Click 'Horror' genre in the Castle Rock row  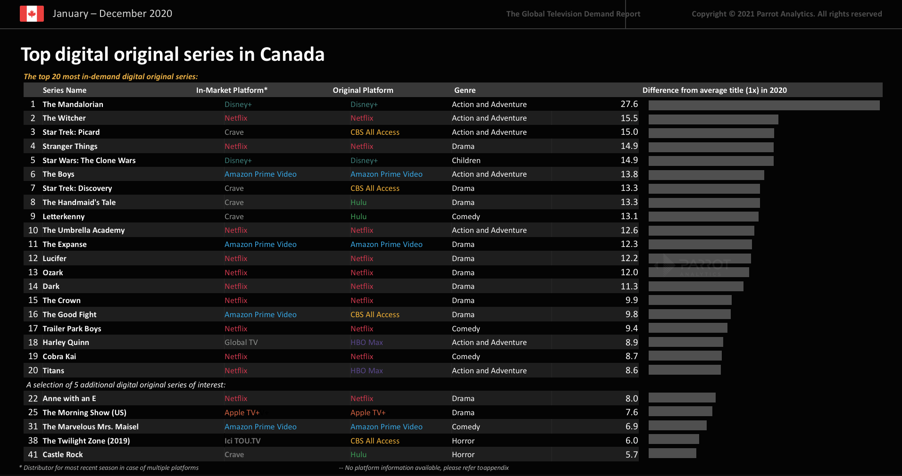[x=463, y=454]
